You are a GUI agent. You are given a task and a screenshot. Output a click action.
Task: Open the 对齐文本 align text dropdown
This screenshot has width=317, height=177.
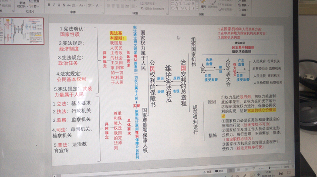pos(149,3)
